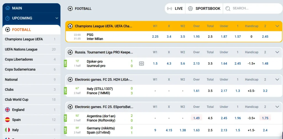Collapse the FC 25 H2H LIGA section
Viewport: 283px width, 139px height.
pos(277,80)
